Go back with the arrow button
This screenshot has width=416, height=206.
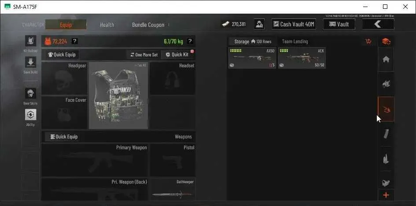point(378,24)
